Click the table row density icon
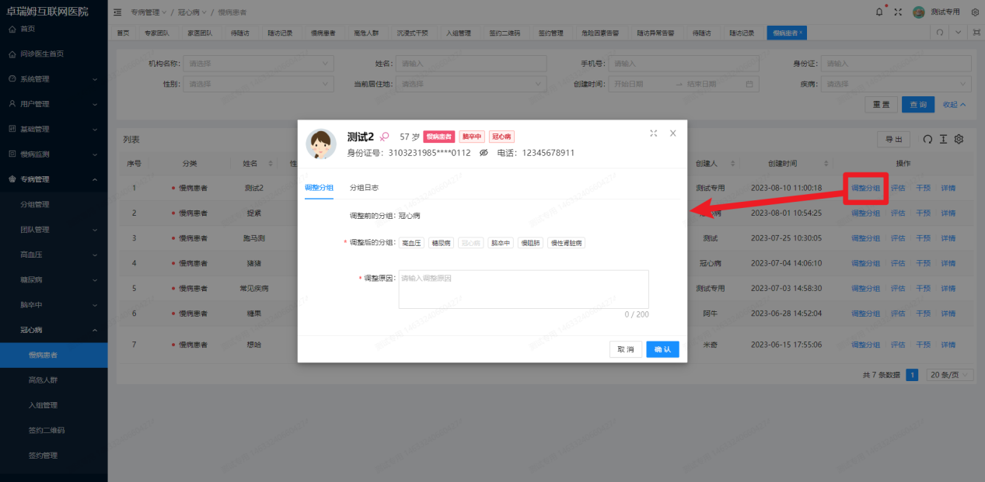 pos(943,139)
